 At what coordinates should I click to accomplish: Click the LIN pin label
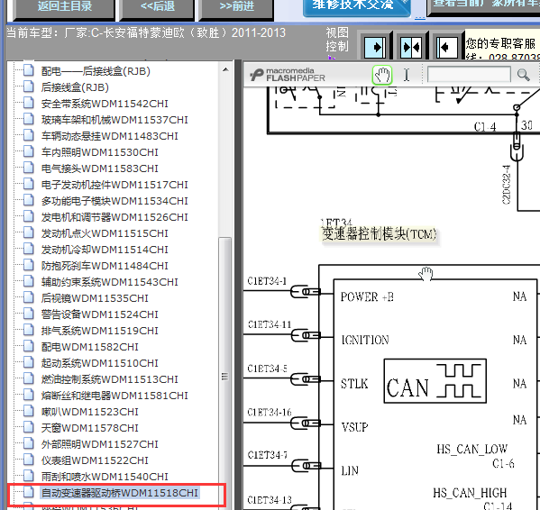click(350, 470)
